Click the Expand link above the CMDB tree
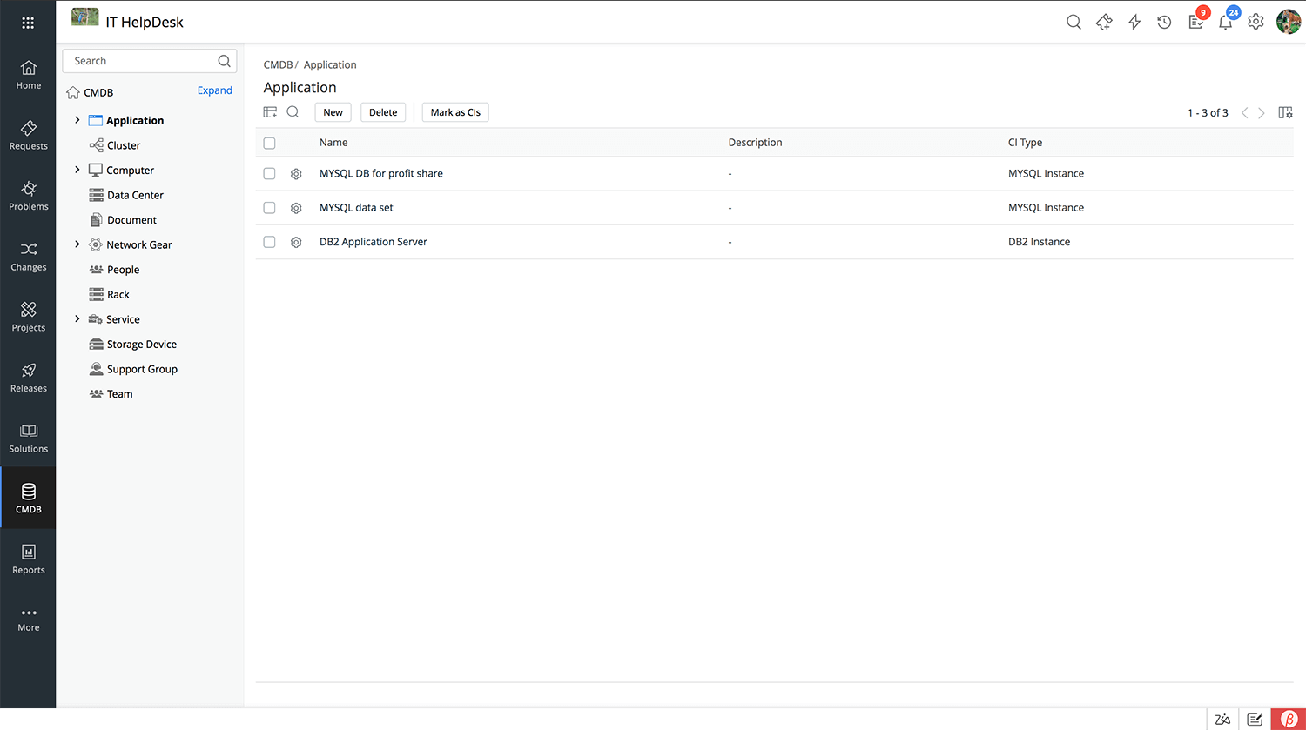This screenshot has height=730, width=1306. (214, 90)
